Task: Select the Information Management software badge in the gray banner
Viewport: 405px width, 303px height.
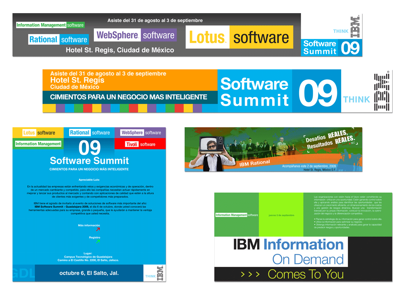Action: click(x=50, y=25)
